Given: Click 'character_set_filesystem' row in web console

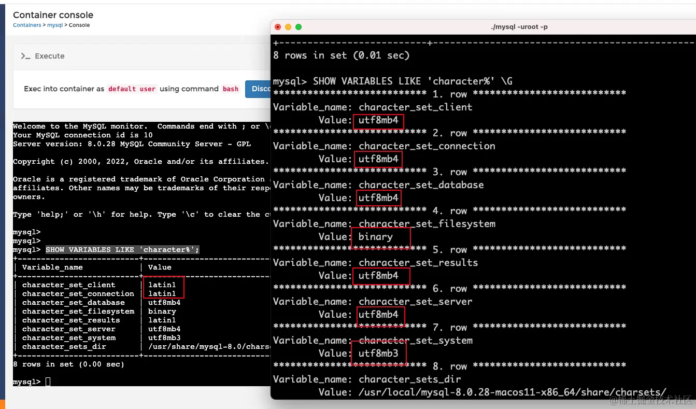Looking at the screenshot, I should (141, 312).
